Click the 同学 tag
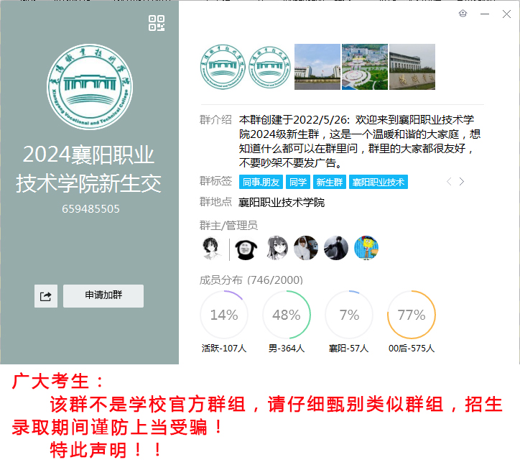Viewport: 520px width, 470px height. point(298,182)
